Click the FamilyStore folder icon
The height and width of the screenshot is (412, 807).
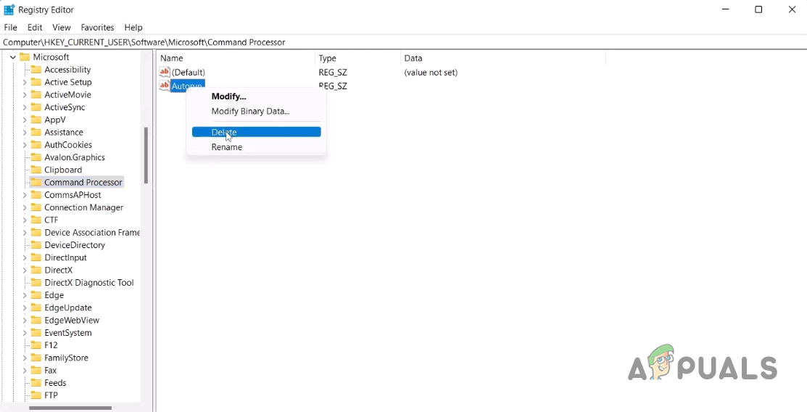point(36,358)
